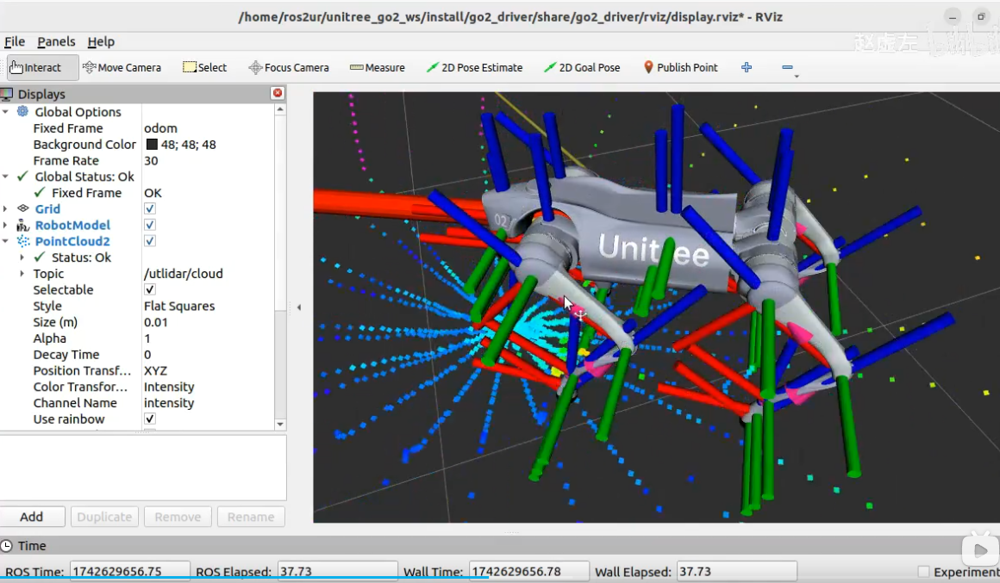Click the video play overlay button
The image size is (1000, 583).
pyautogui.click(x=979, y=549)
